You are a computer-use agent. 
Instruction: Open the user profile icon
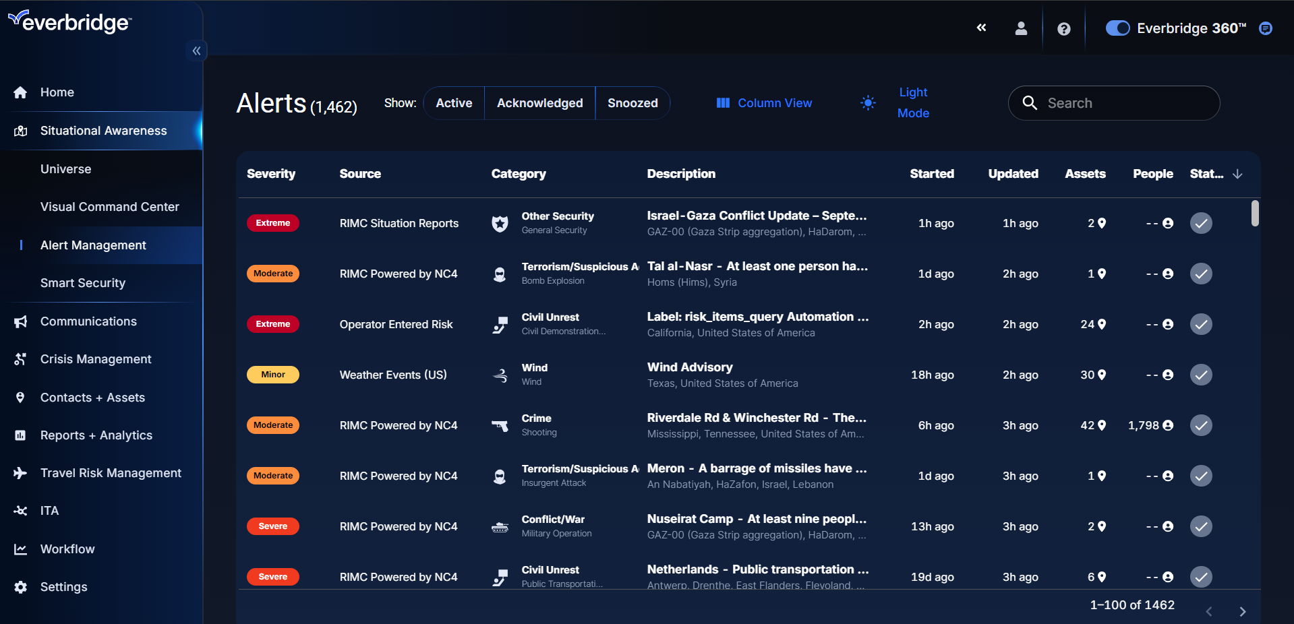[1021, 28]
